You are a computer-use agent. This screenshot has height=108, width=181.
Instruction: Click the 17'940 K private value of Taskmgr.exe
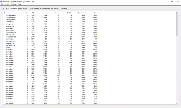pyautogui.click(x=45, y=43)
